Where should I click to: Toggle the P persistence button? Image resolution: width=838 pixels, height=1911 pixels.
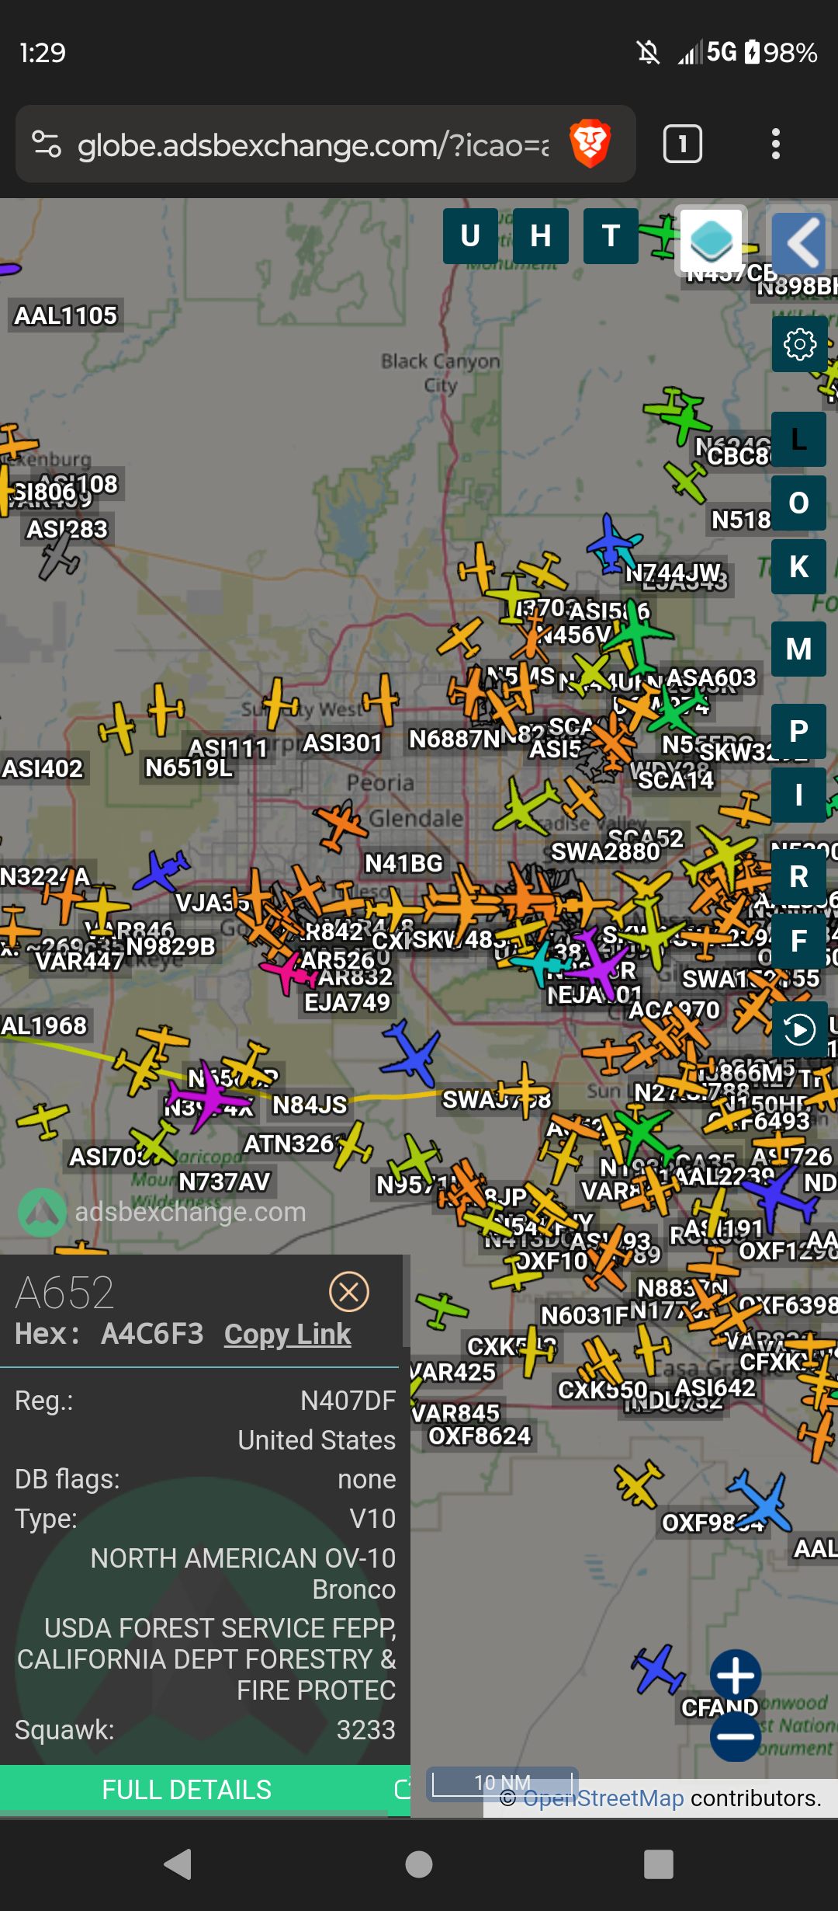pyautogui.click(x=798, y=732)
